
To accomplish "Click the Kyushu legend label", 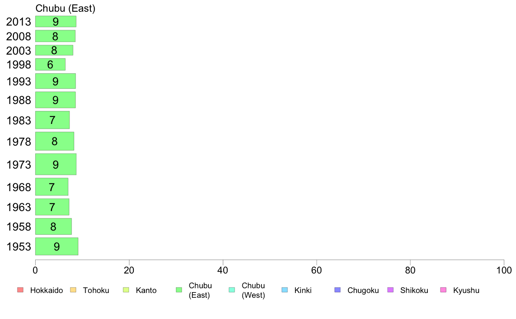I will click(466, 290).
